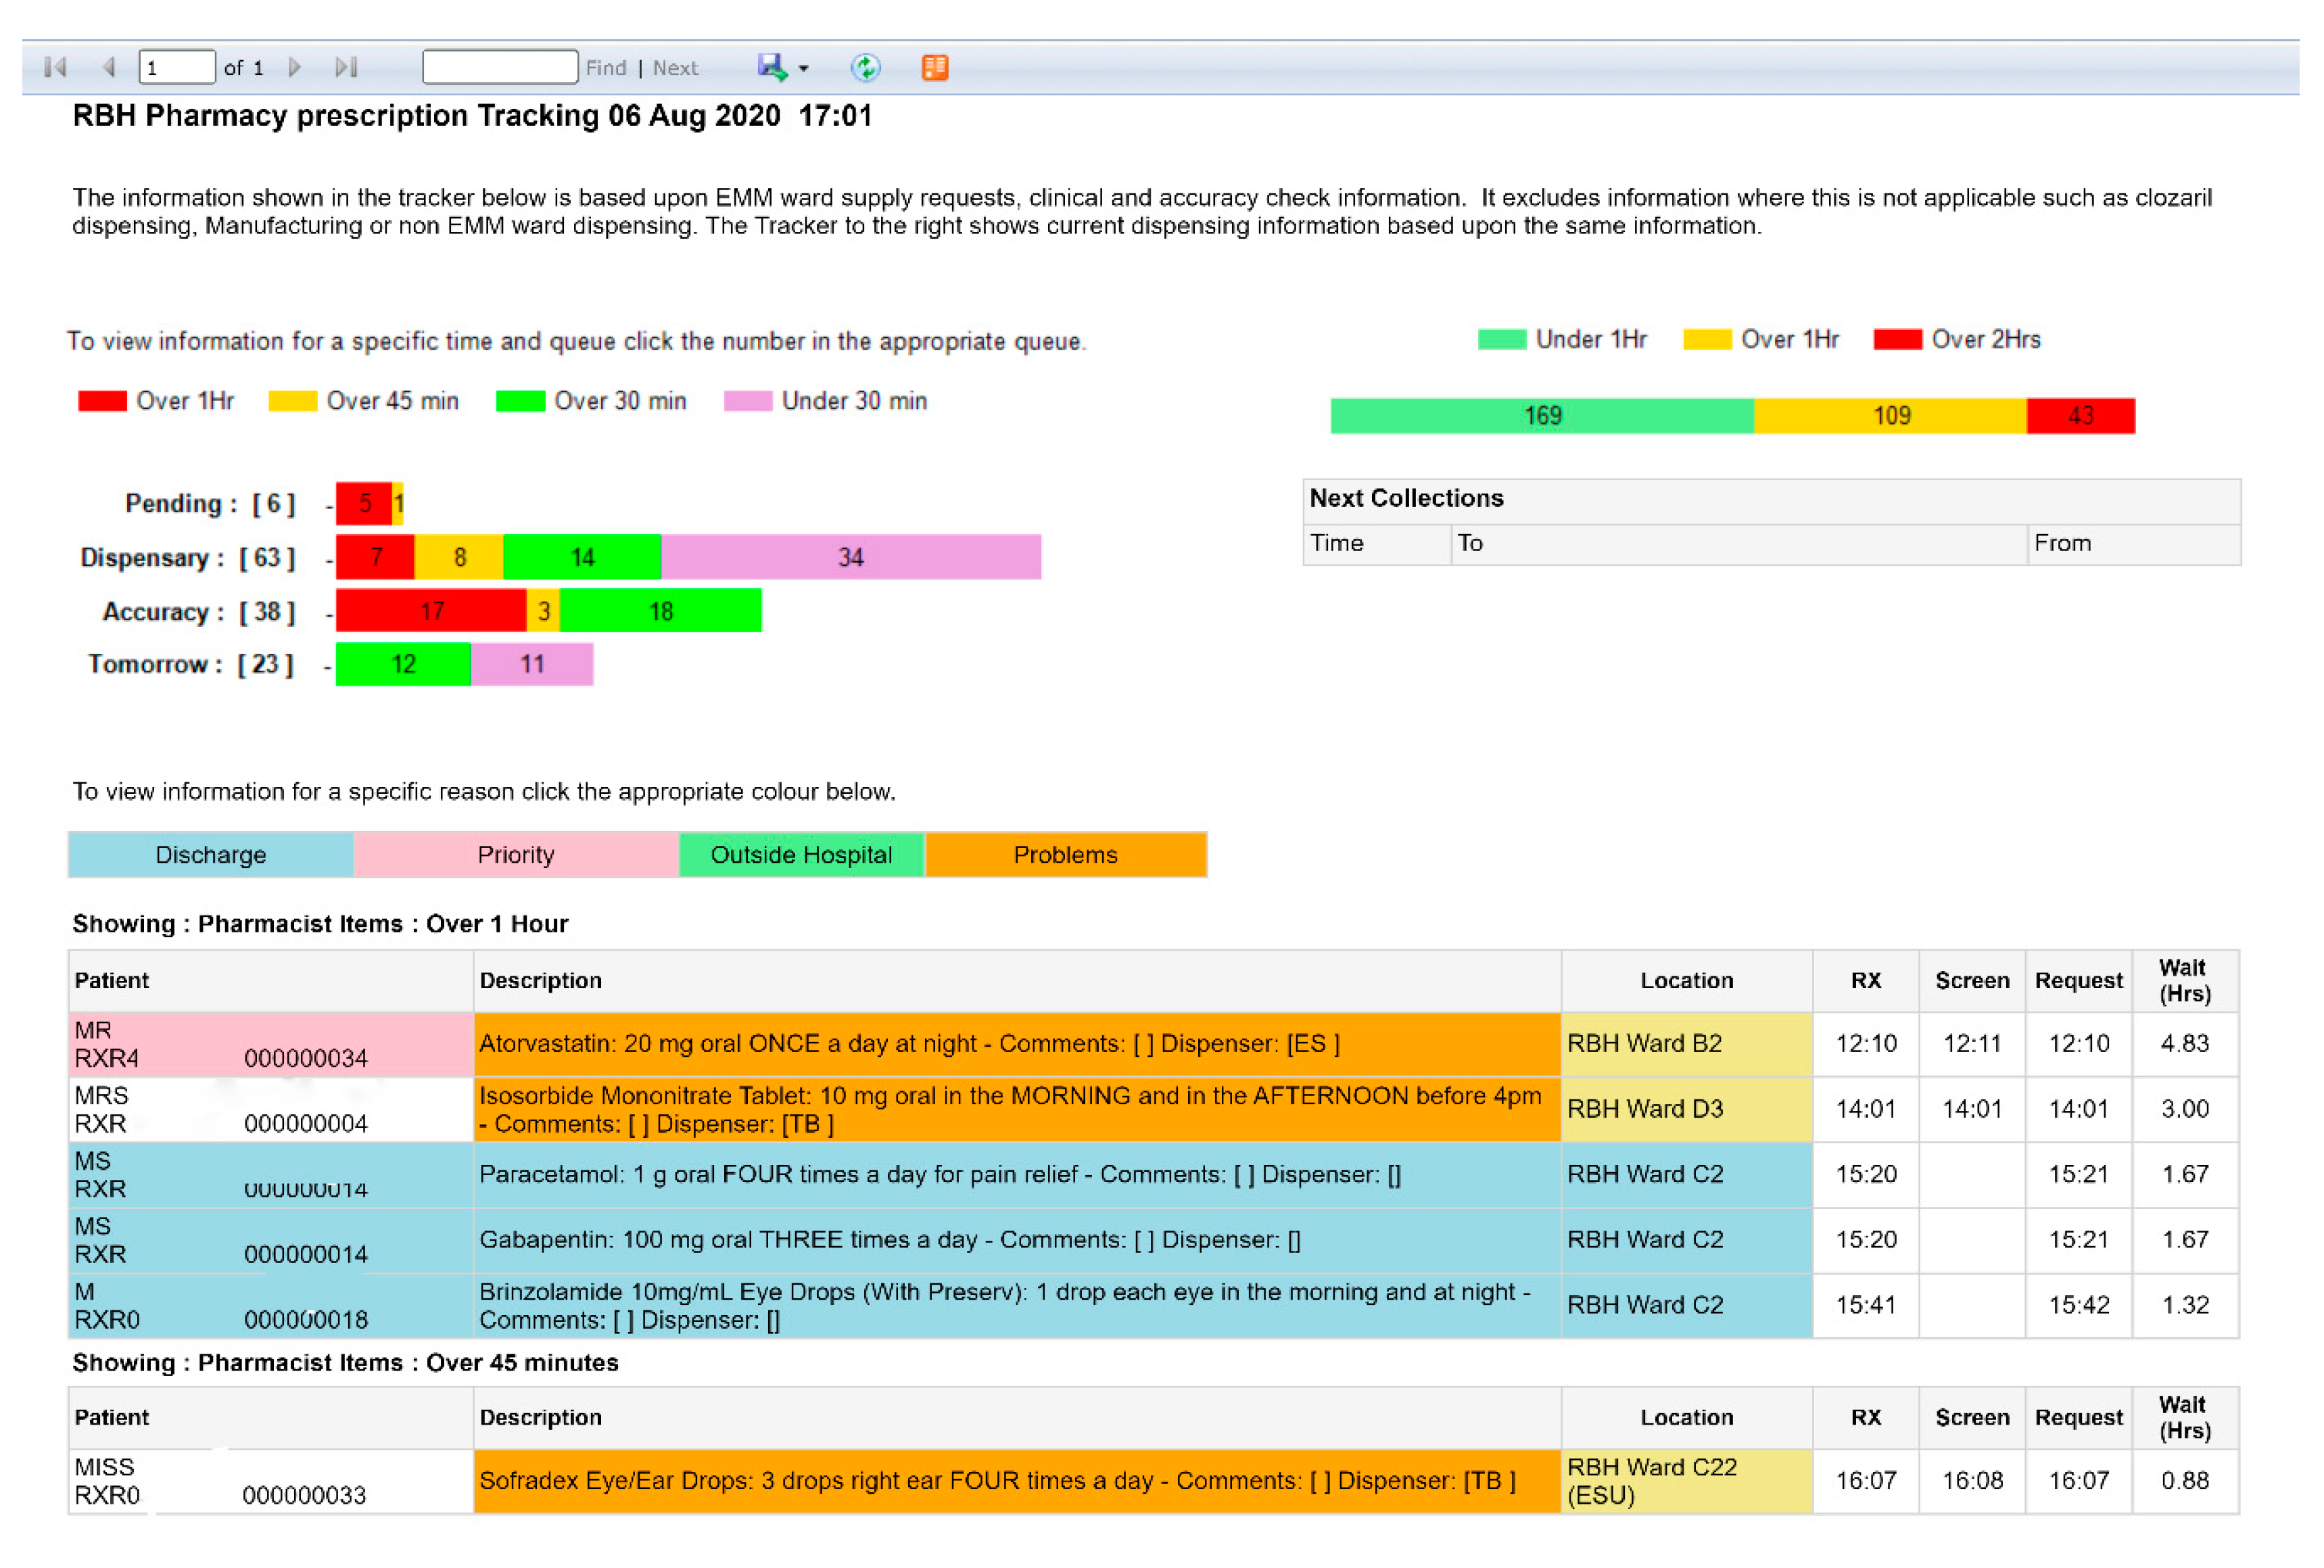Click the pink 34 segment in Dispensary queue
The image size is (2324, 1568).
click(850, 557)
